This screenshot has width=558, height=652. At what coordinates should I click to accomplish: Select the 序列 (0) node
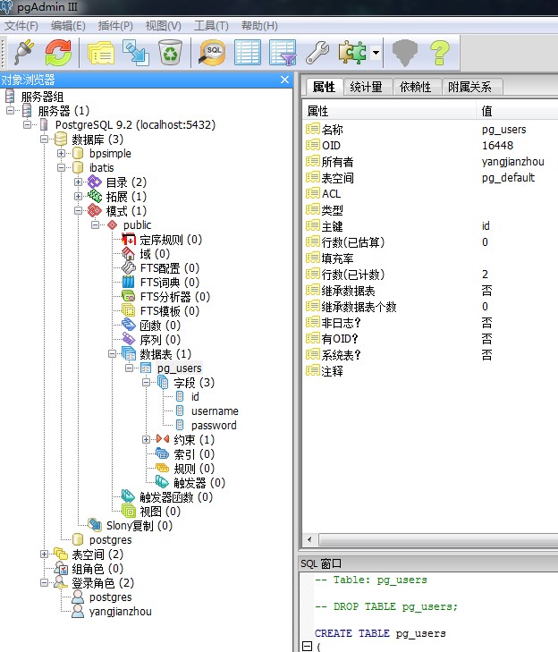click(160, 340)
